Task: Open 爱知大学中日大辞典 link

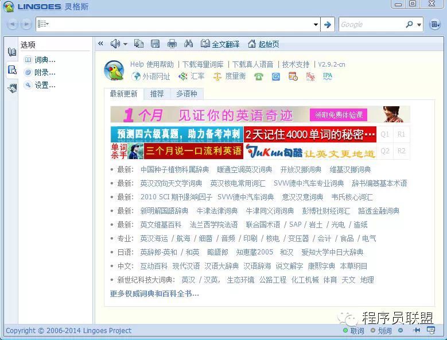Action: 332,253
